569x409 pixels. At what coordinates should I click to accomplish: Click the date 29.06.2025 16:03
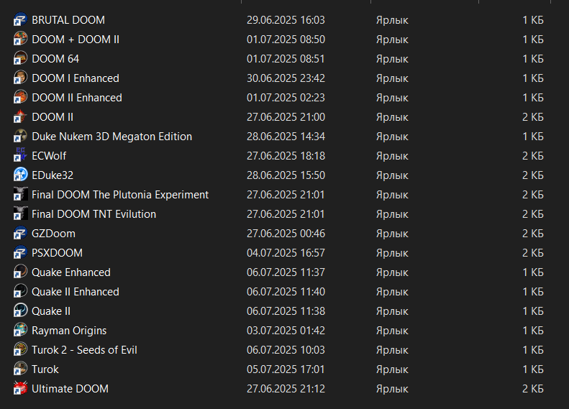pyautogui.click(x=286, y=20)
